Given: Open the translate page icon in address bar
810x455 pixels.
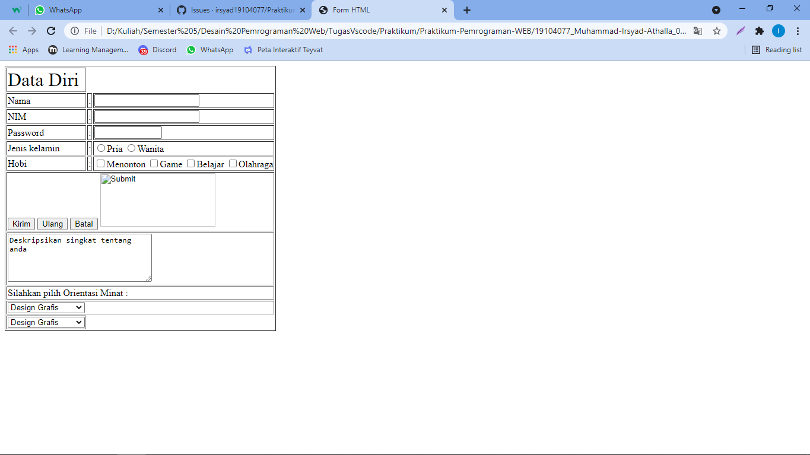Looking at the screenshot, I should (x=698, y=31).
